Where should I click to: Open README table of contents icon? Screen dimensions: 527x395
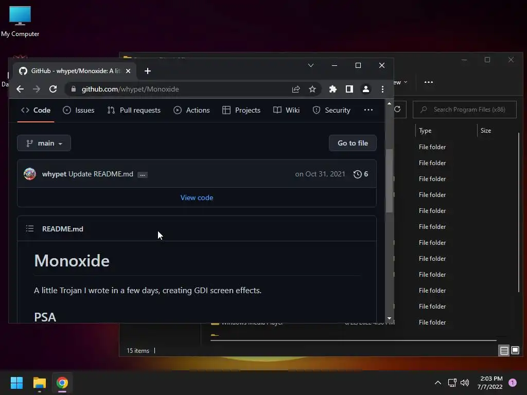coord(30,229)
